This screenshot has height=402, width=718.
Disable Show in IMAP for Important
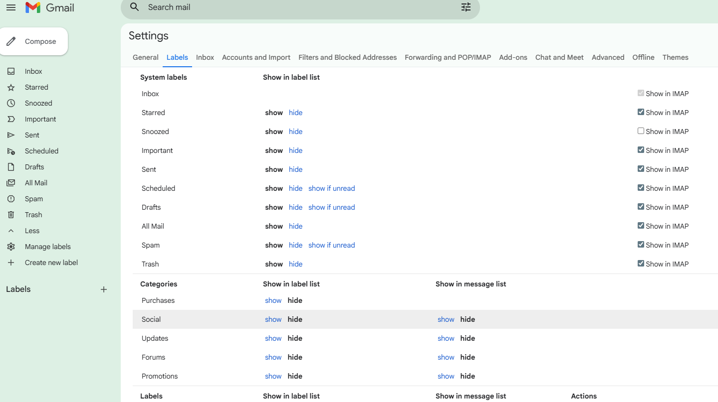[641, 149]
